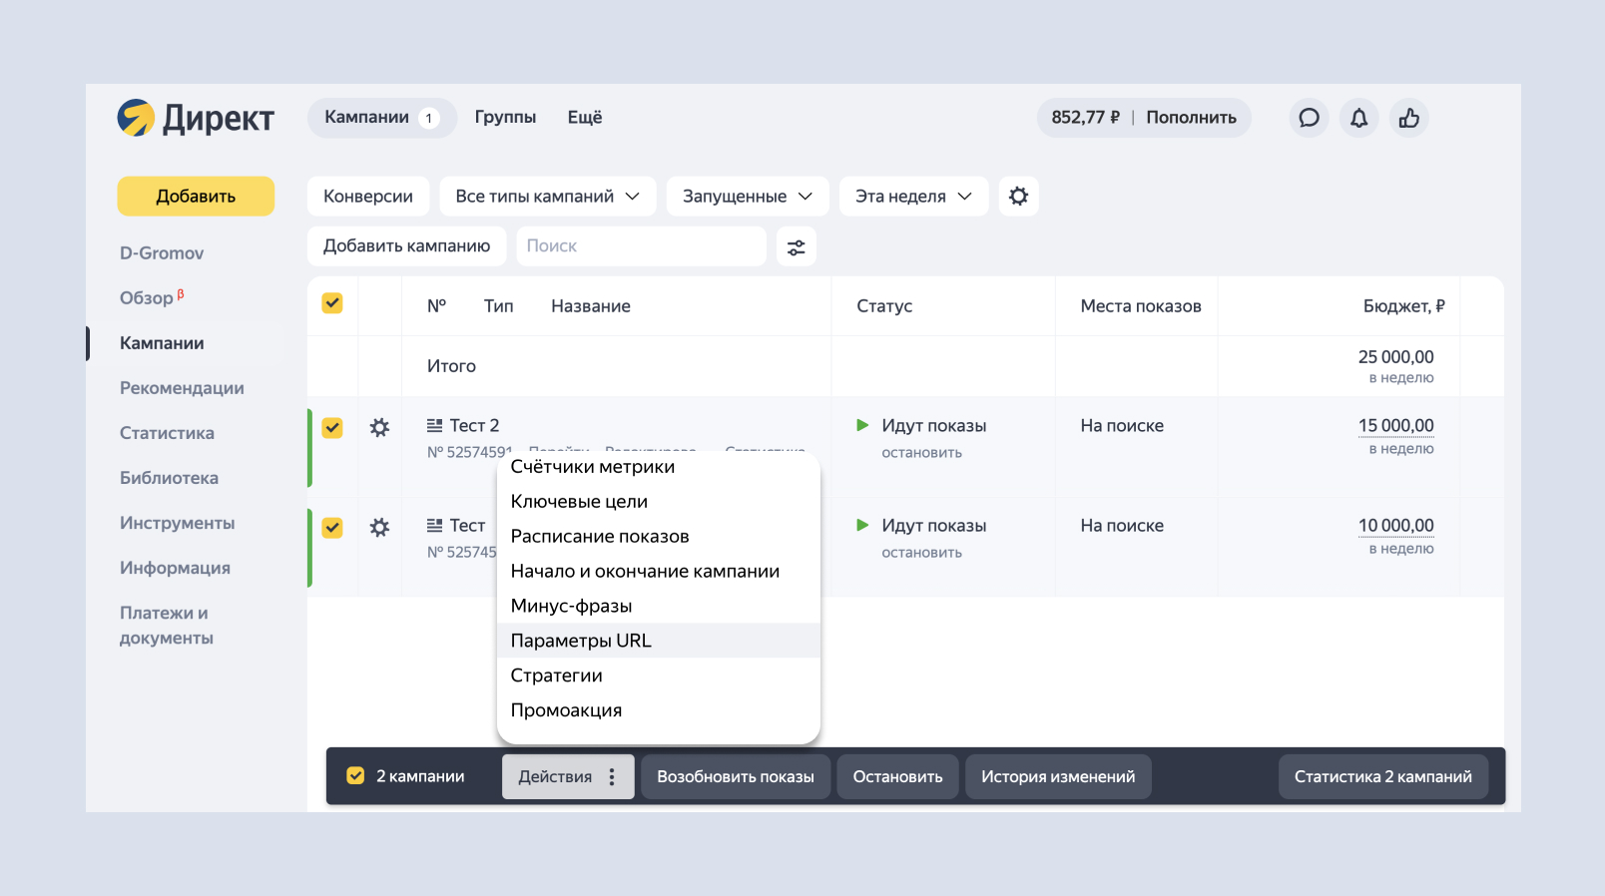Click Пополнить to top up balance
Screen dimensions: 1605x896
[x=1191, y=118]
